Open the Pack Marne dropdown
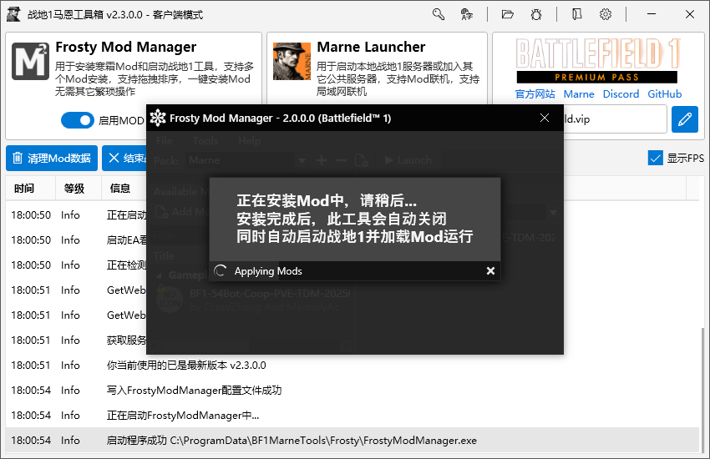This screenshot has height=459, width=710. (246, 160)
